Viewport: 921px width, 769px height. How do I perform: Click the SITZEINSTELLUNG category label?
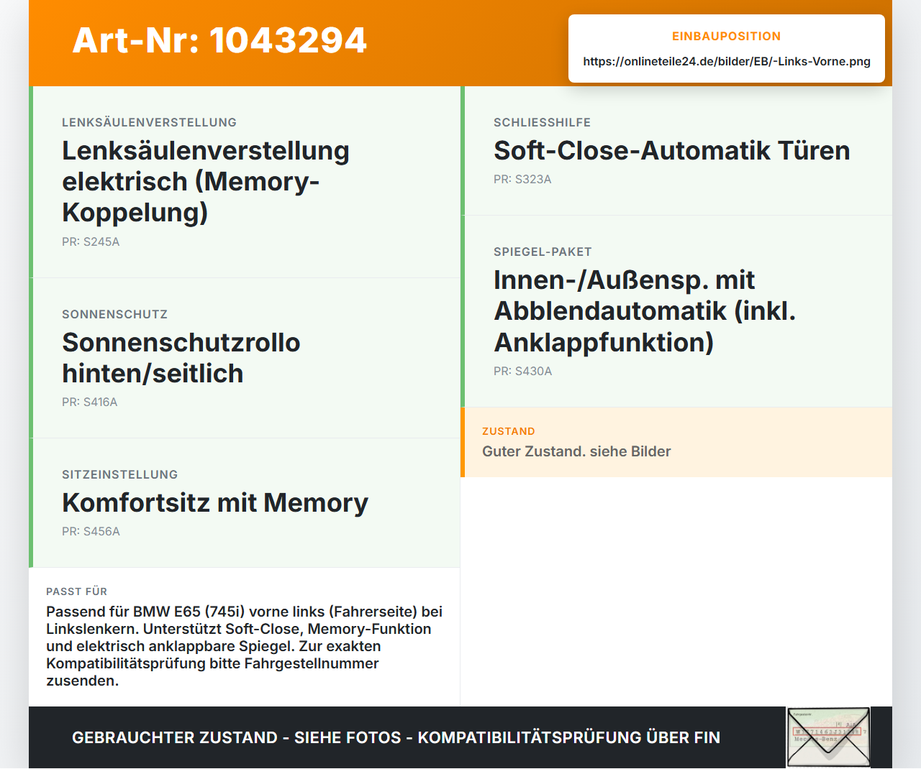coord(119,474)
